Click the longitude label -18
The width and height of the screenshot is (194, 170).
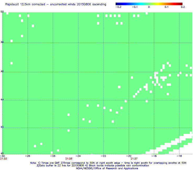(x=154, y=156)
